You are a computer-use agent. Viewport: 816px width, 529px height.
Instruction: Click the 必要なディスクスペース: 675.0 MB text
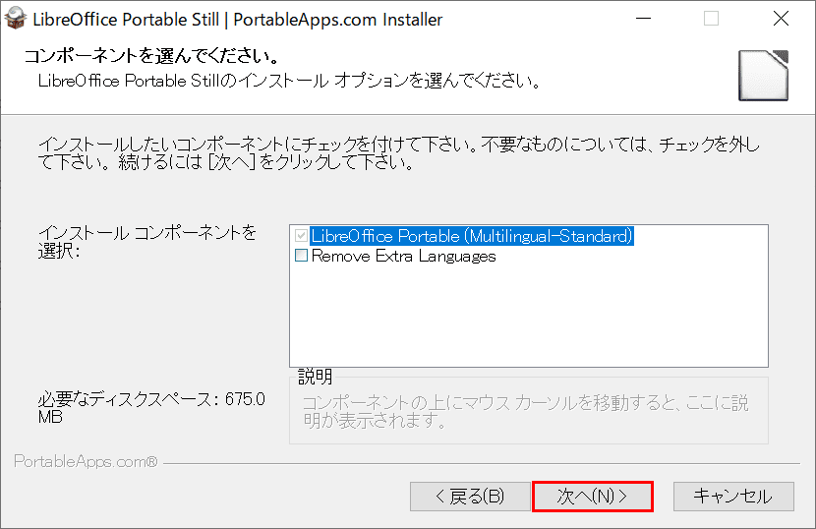151,408
